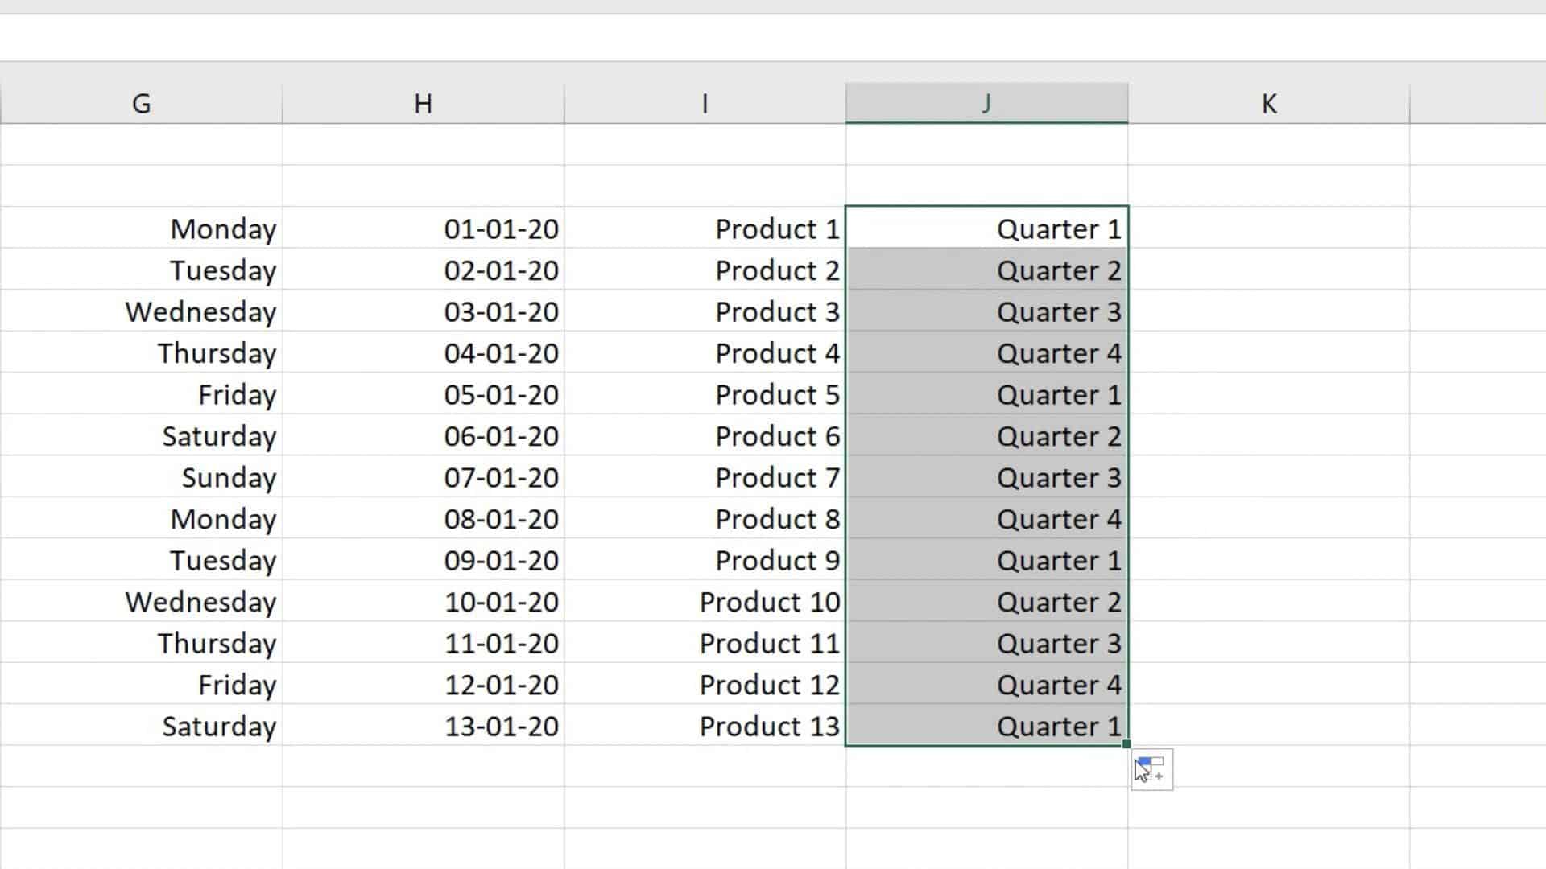Select the cell showing Monday
The image size is (1546, 869).
(142, 229)
